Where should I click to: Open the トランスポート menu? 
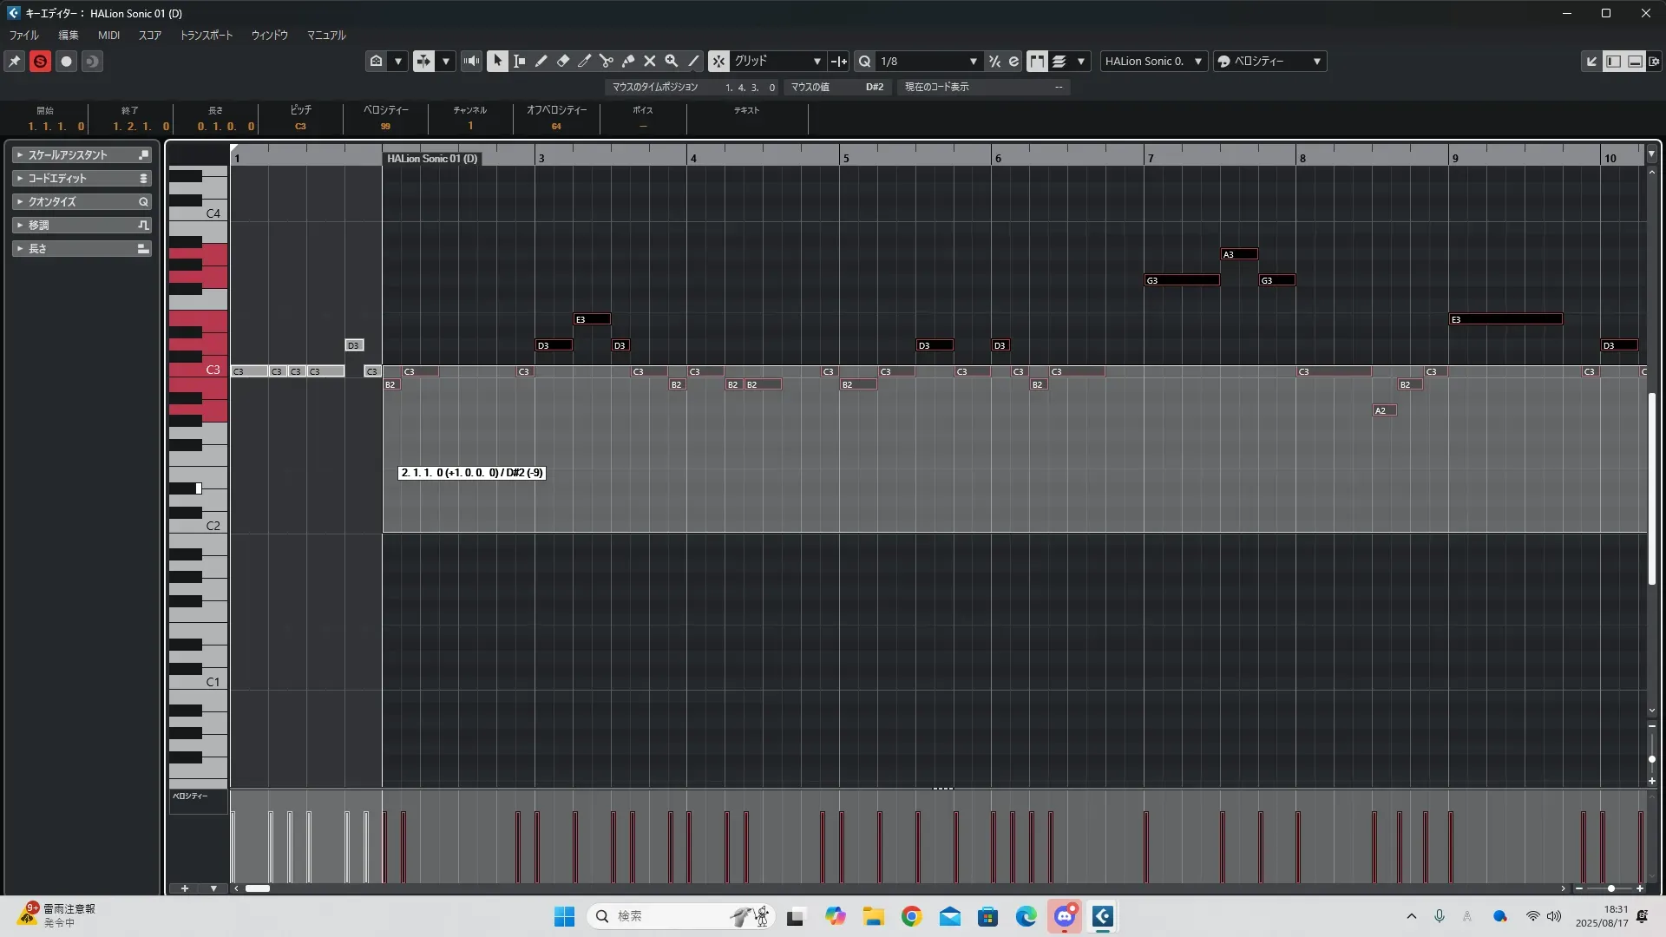206,36
